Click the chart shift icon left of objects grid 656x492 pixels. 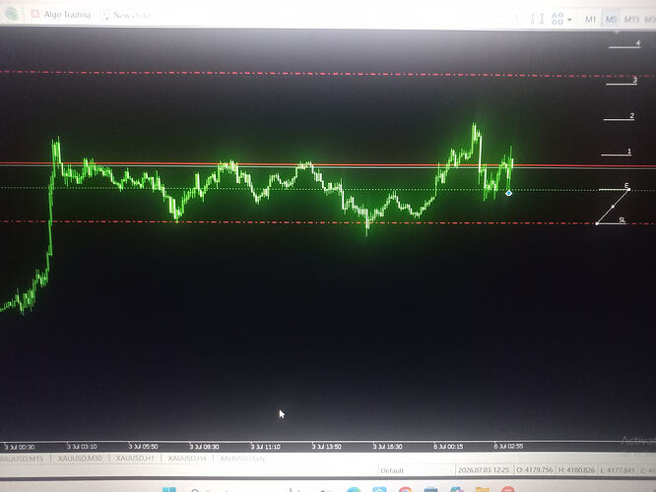[x=537, y=19]
